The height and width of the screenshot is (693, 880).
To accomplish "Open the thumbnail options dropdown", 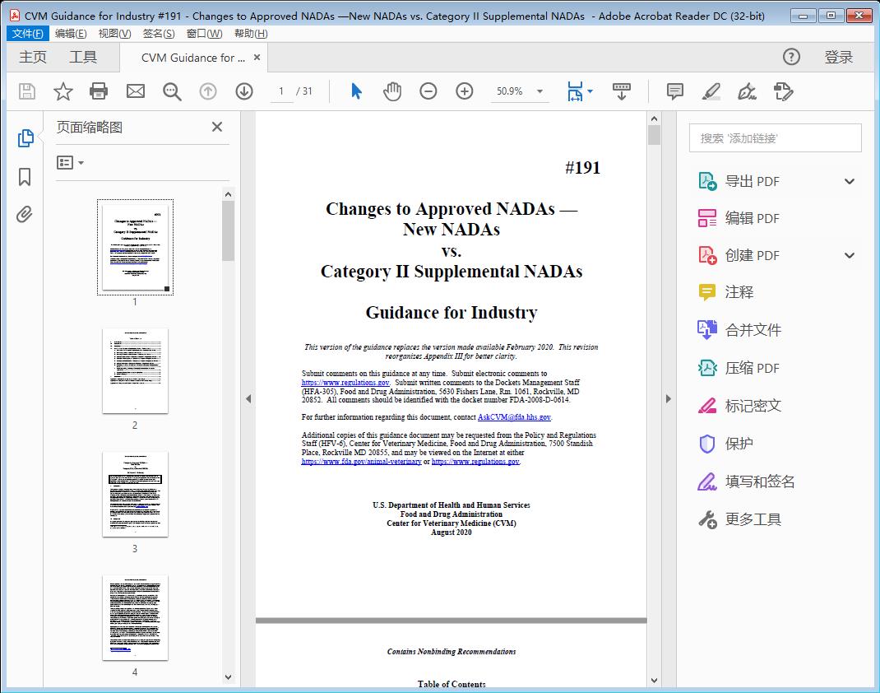I will pyautogui.click(x=69, y=162).
